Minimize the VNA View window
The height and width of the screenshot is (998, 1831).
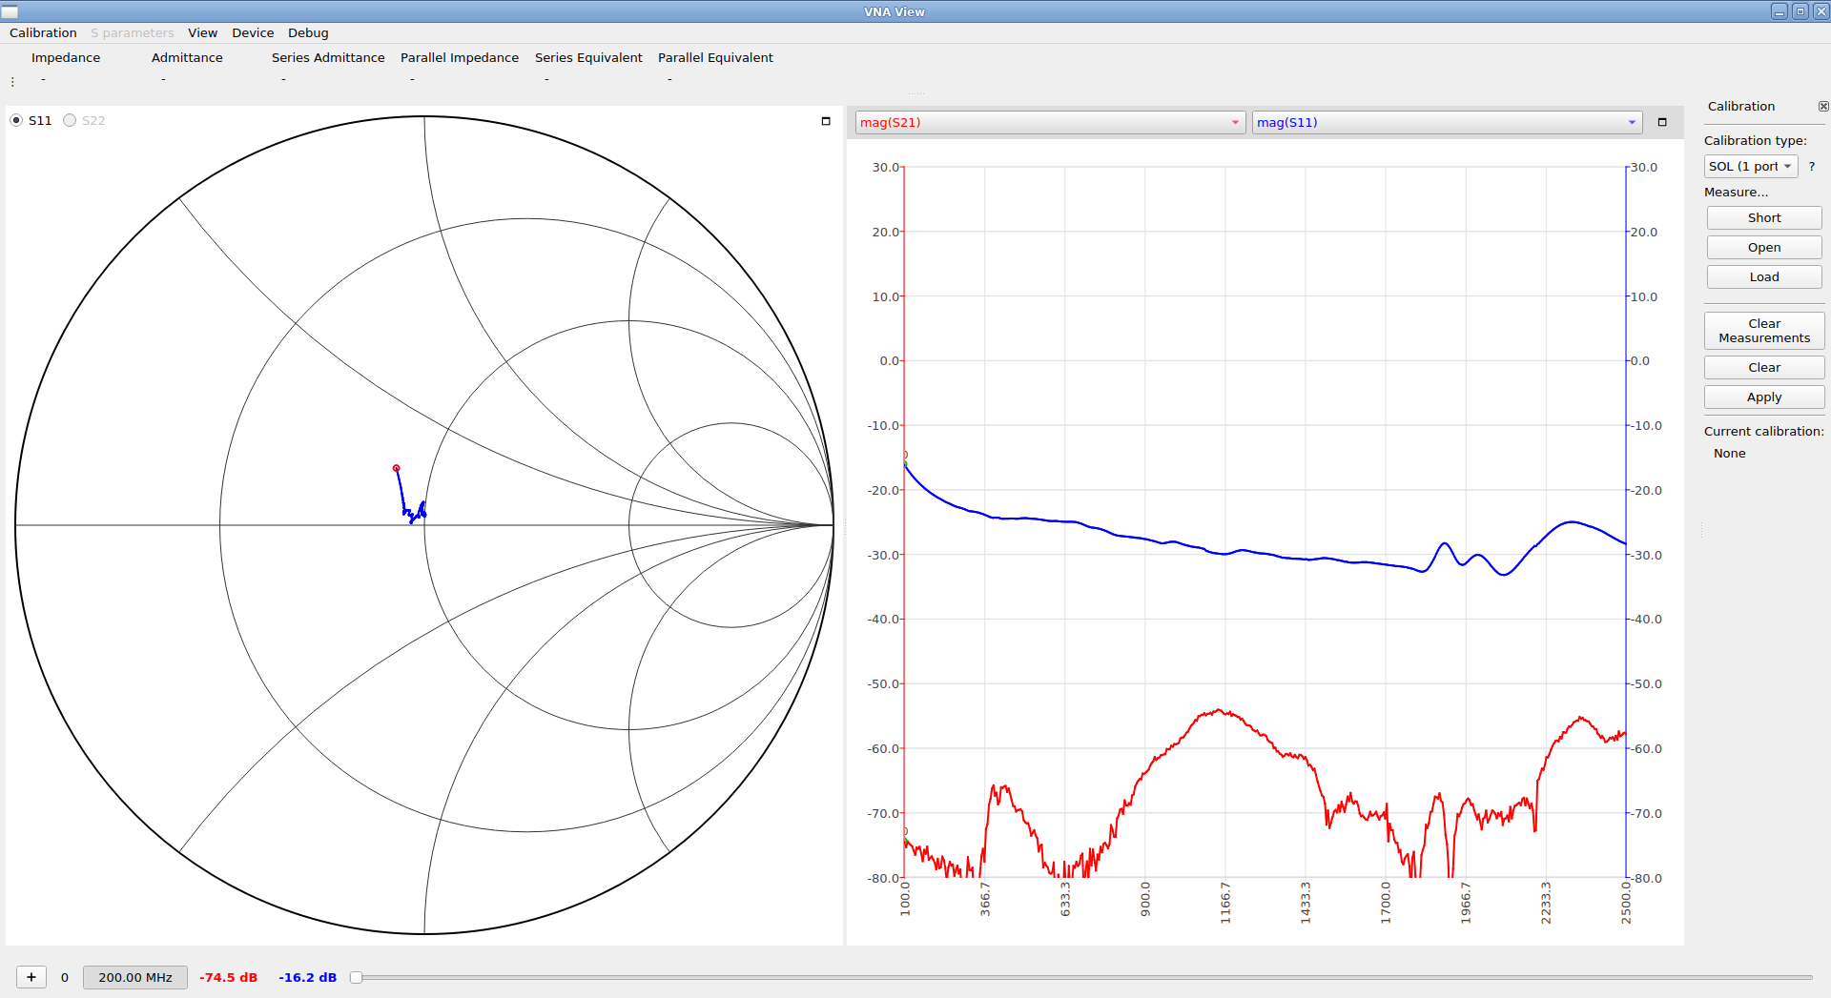pos(1780,11)
